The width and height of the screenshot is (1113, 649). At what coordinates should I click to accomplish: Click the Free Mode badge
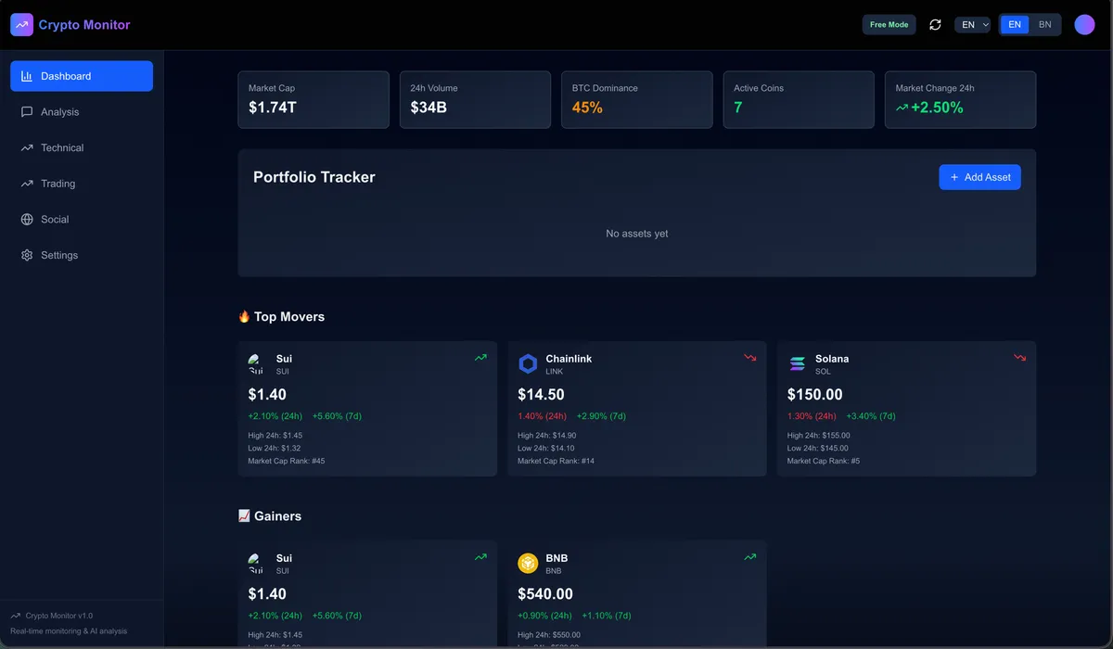click(x=889, y=25)
